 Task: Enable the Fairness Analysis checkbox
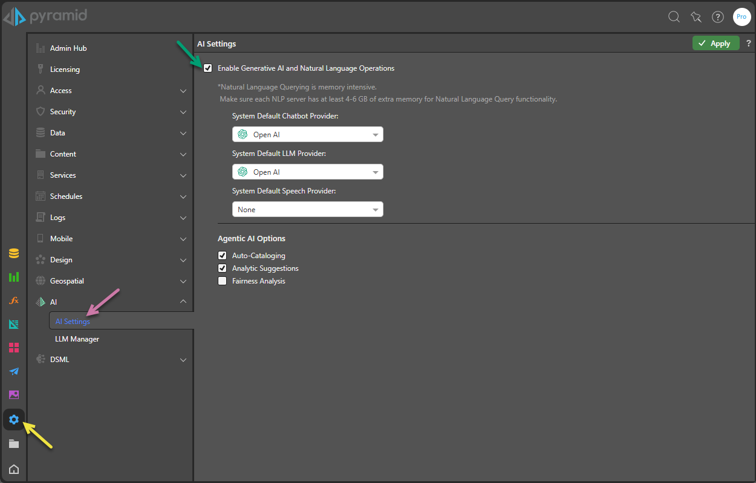click(222, 281)
